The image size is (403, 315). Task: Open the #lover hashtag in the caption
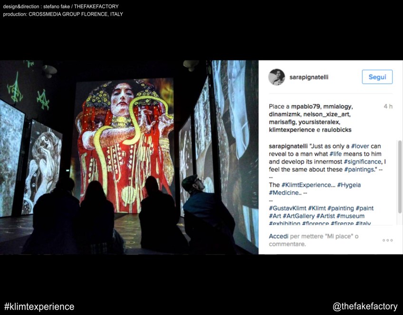tap(360, 146)
